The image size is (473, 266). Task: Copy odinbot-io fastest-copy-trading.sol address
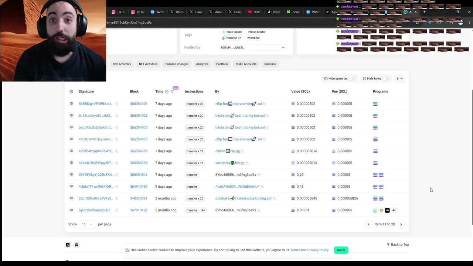[274, 198]
